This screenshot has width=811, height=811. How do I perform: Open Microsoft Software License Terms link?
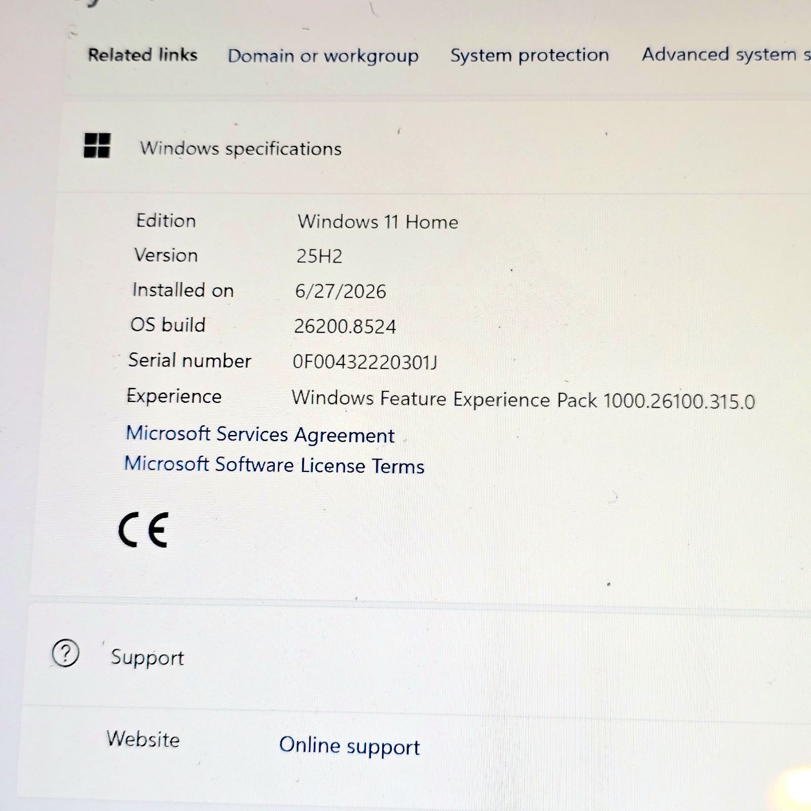pos(274,465)
